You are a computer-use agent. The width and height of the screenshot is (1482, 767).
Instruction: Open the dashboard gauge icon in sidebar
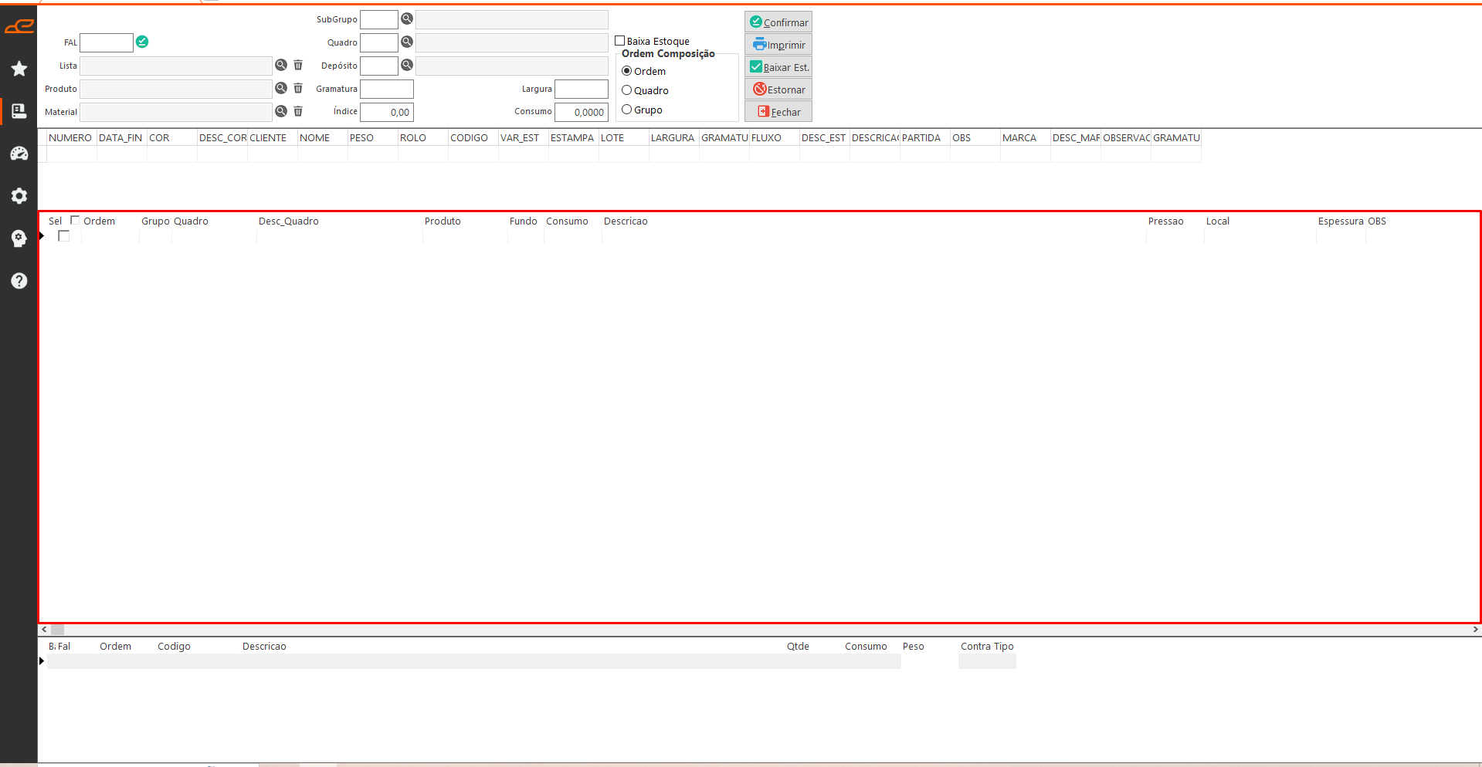(x=19, y=154)
